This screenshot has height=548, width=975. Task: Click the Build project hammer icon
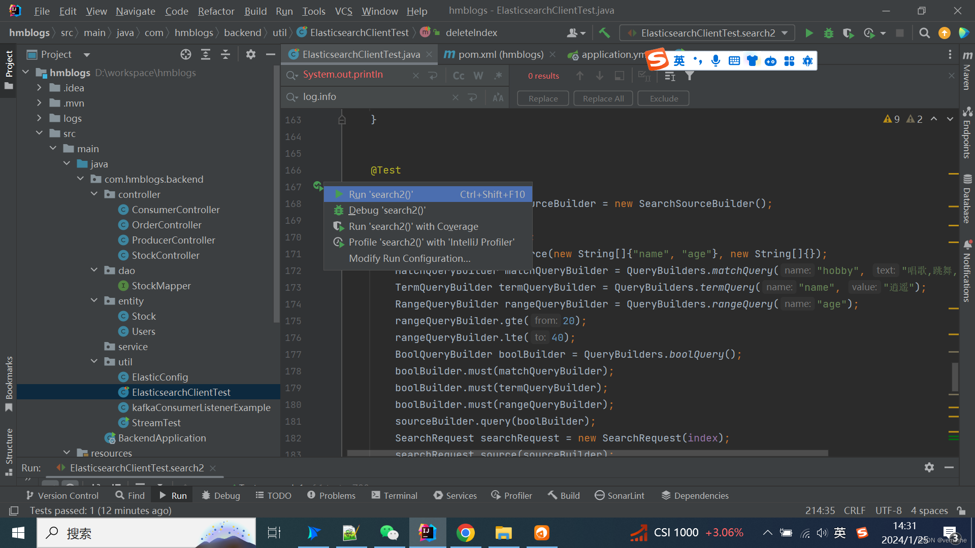(x=604, y=33)
